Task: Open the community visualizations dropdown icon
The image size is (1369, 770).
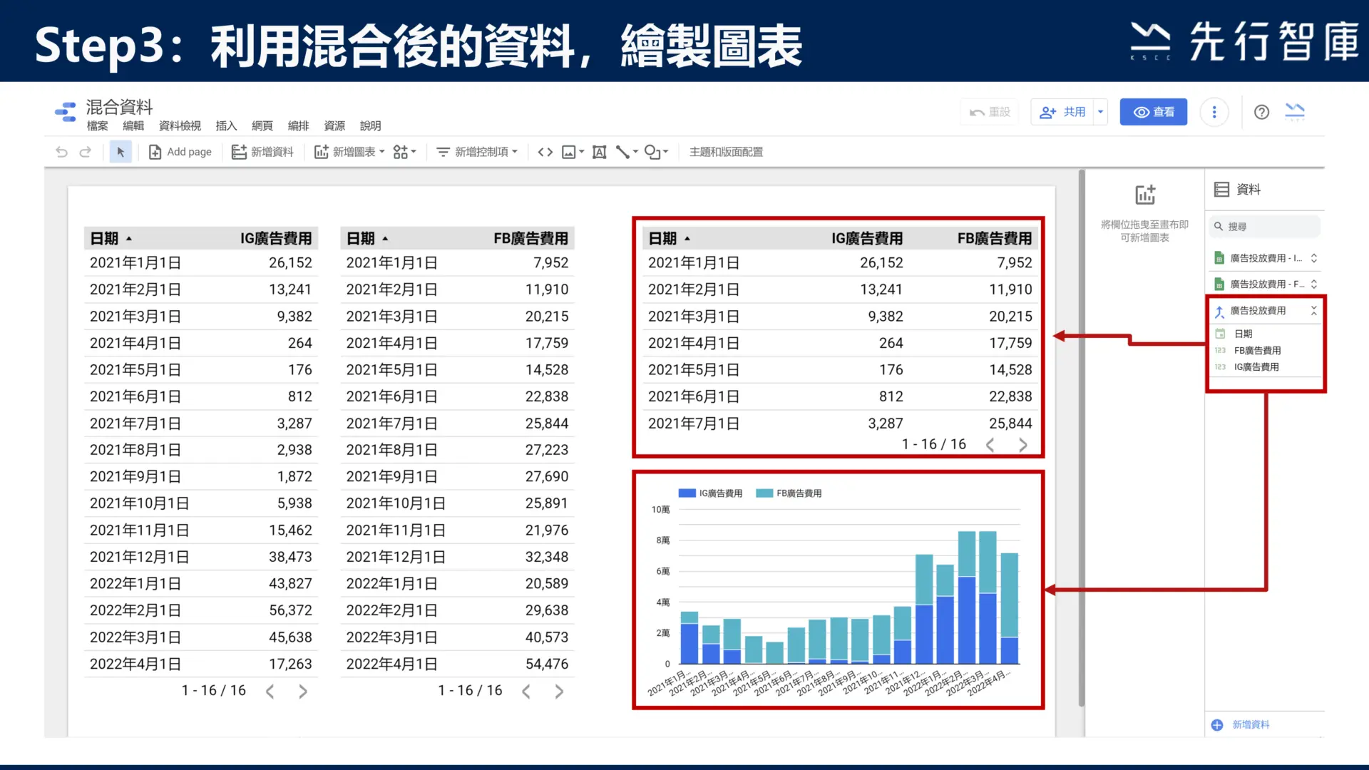Action: (404, 152)
